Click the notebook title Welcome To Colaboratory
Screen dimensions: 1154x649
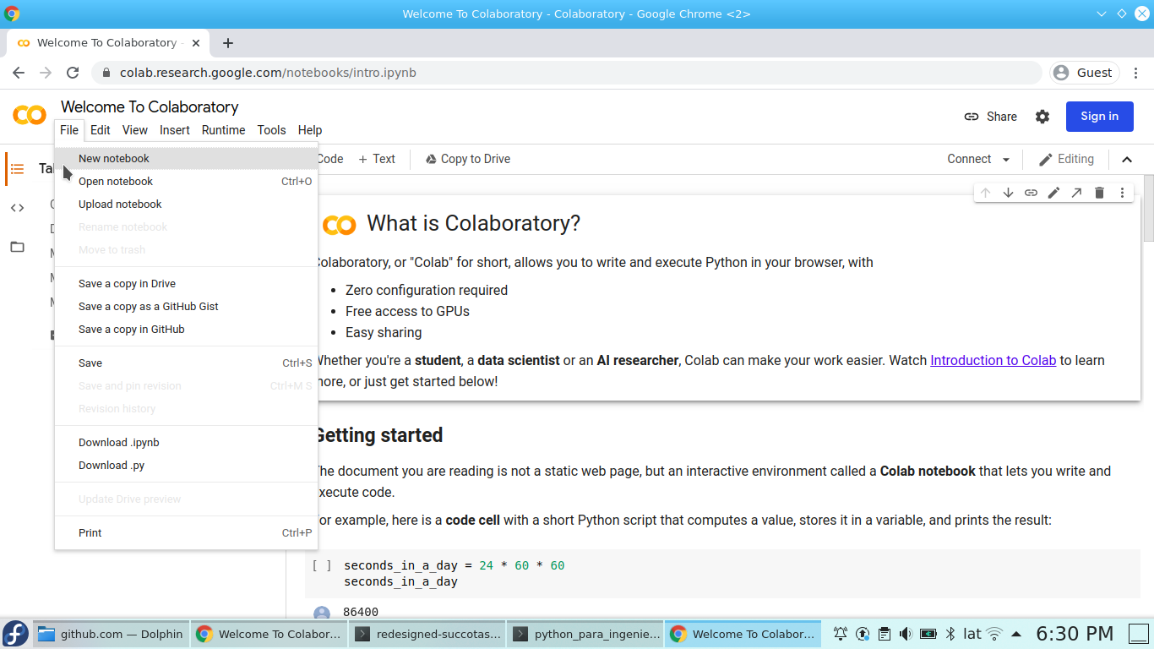150,106
